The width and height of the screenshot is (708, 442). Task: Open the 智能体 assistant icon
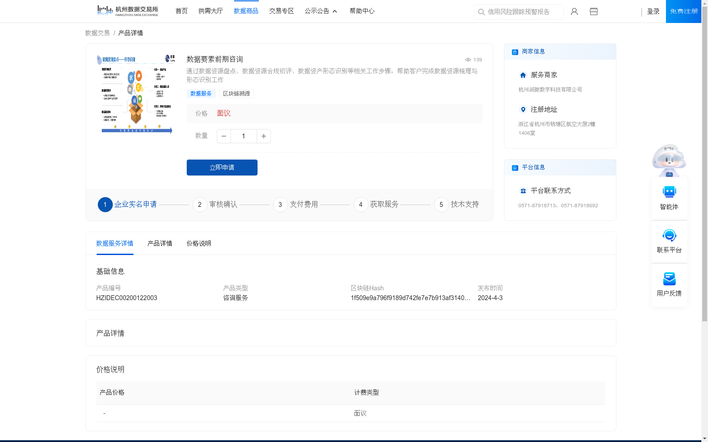click(x=669, y=192)
